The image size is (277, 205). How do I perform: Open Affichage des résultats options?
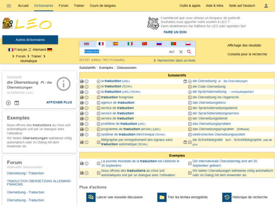click(x=244, y=45)
